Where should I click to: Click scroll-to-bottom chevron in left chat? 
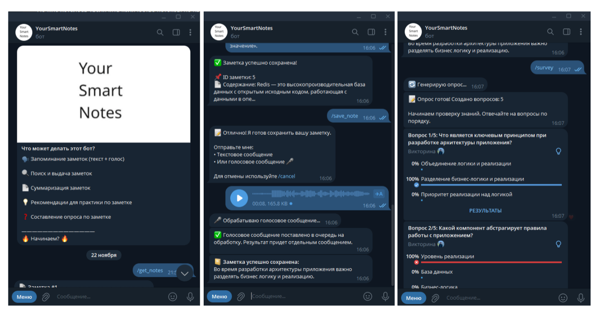(x=185, y=273)
